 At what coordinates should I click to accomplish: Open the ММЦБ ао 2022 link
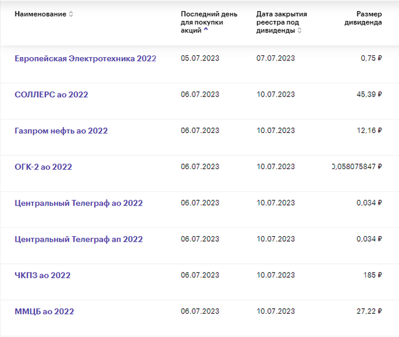click(x=44, y=311)
